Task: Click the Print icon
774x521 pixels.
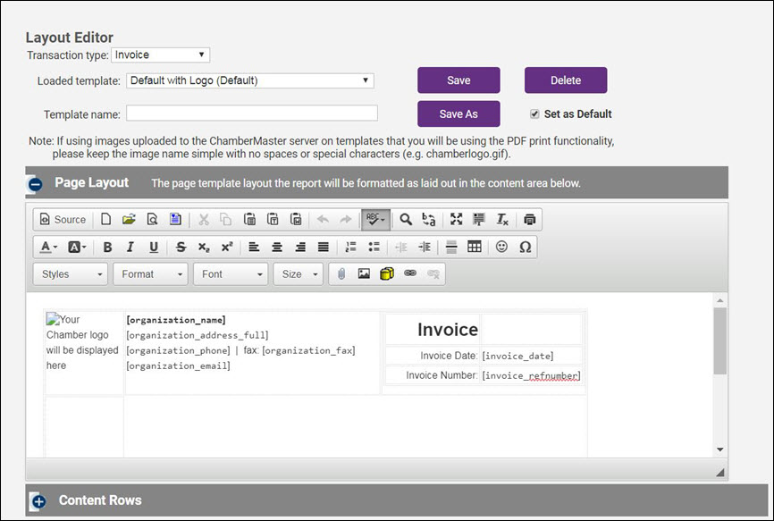Action: pyautogui.click(x=530, y=220)
